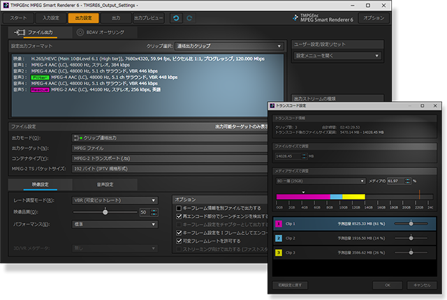The width and height of the screenshot is (447, 300).
Task: Open the パフォーマンス 標準 dropdown
Action: click(115, 224)
